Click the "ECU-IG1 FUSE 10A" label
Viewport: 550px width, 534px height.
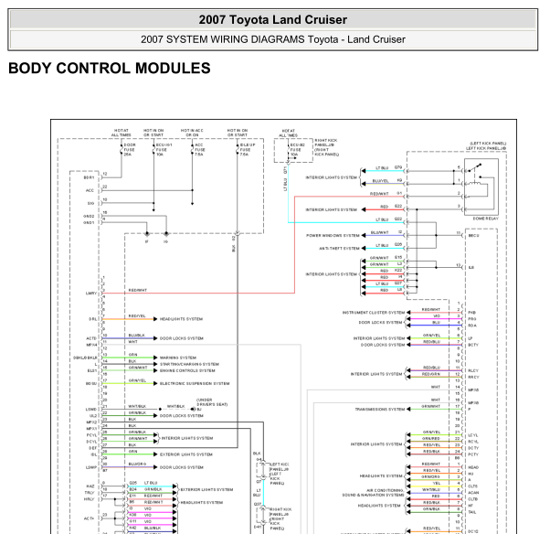coord(164,150)
